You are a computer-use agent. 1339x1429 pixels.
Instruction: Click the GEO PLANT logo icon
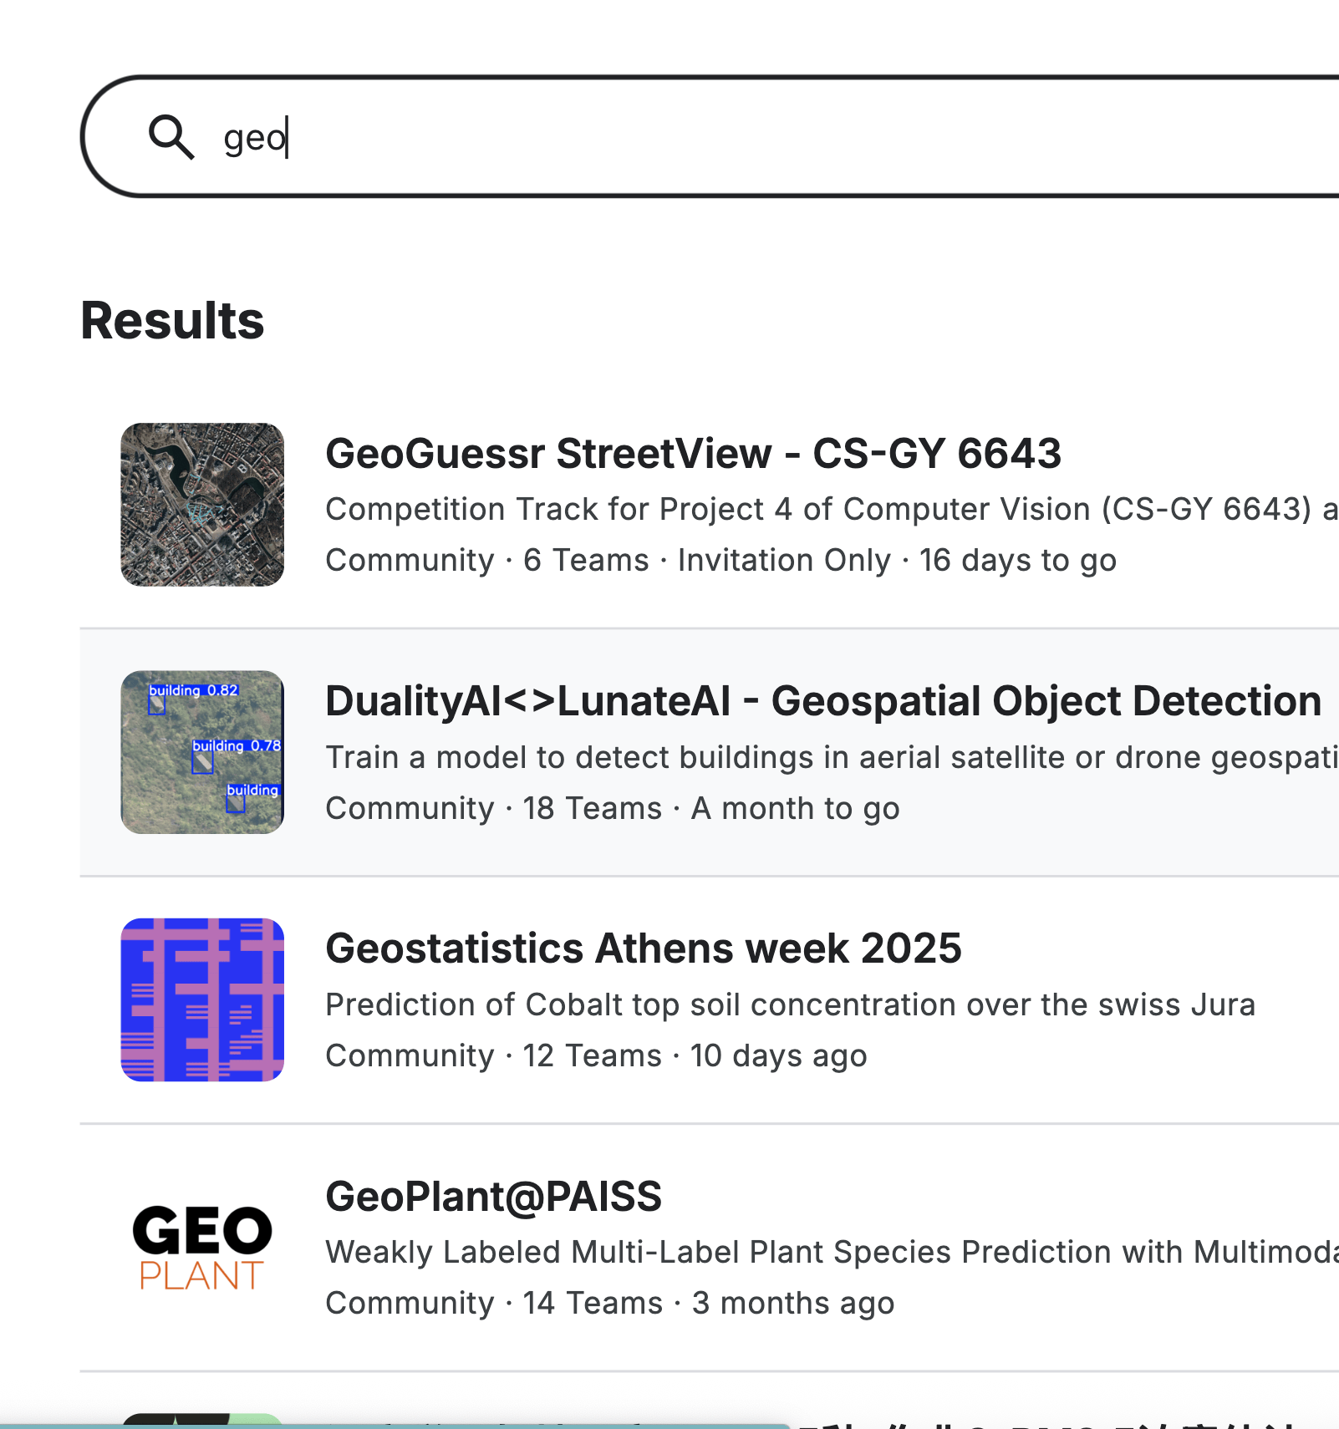[x=202, y=1247]
